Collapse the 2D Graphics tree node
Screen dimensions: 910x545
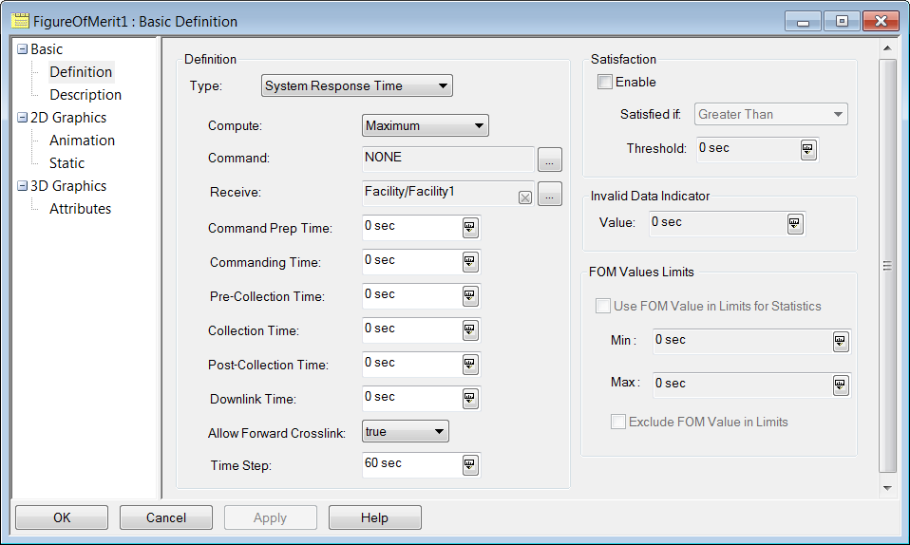point(23,118)
